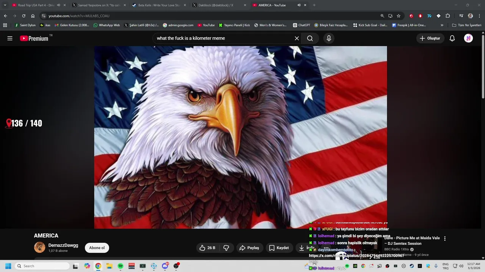Screen dimensions: 485x272
Task: Expand the Chrome tab search dropdown
Action: (x=5, y=5)
